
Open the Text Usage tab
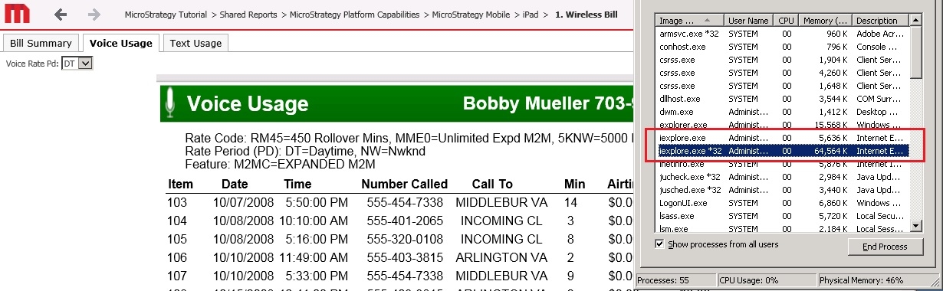click(195, 43)
